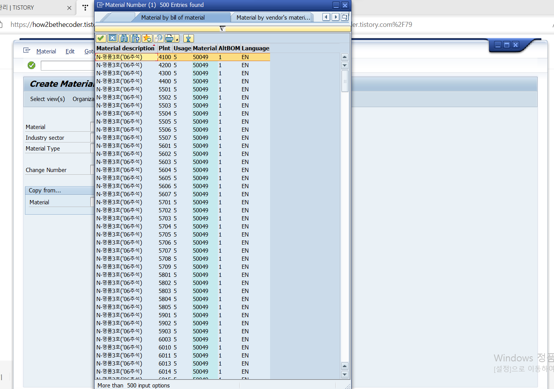Select plant cell 5709
This screenshot has height=389, width=554.
point(165,267)
